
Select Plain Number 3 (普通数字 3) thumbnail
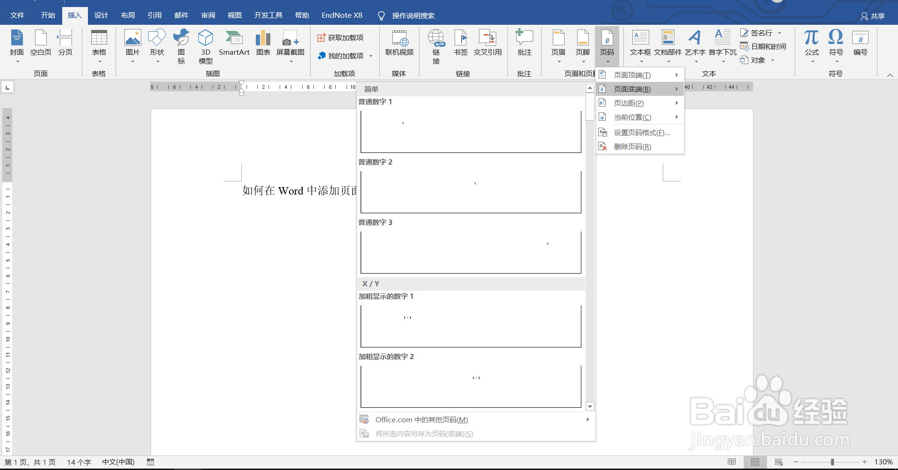click(471, 252)
